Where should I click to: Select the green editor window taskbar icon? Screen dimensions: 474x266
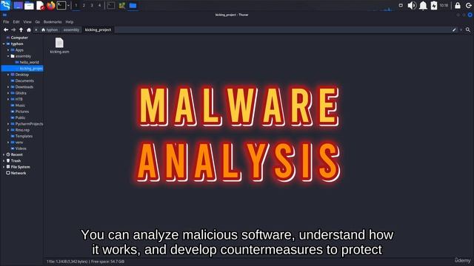pos(121,5)
